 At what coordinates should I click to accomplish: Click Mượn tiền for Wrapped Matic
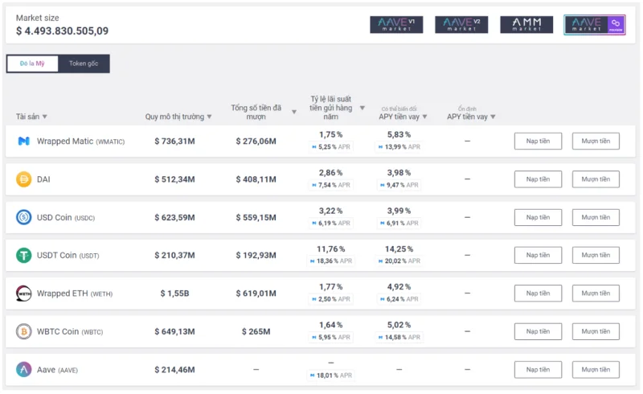pos(596,142)
